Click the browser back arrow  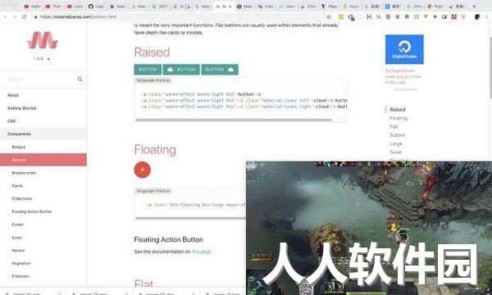pyautogui.click(x=6, y=16)
